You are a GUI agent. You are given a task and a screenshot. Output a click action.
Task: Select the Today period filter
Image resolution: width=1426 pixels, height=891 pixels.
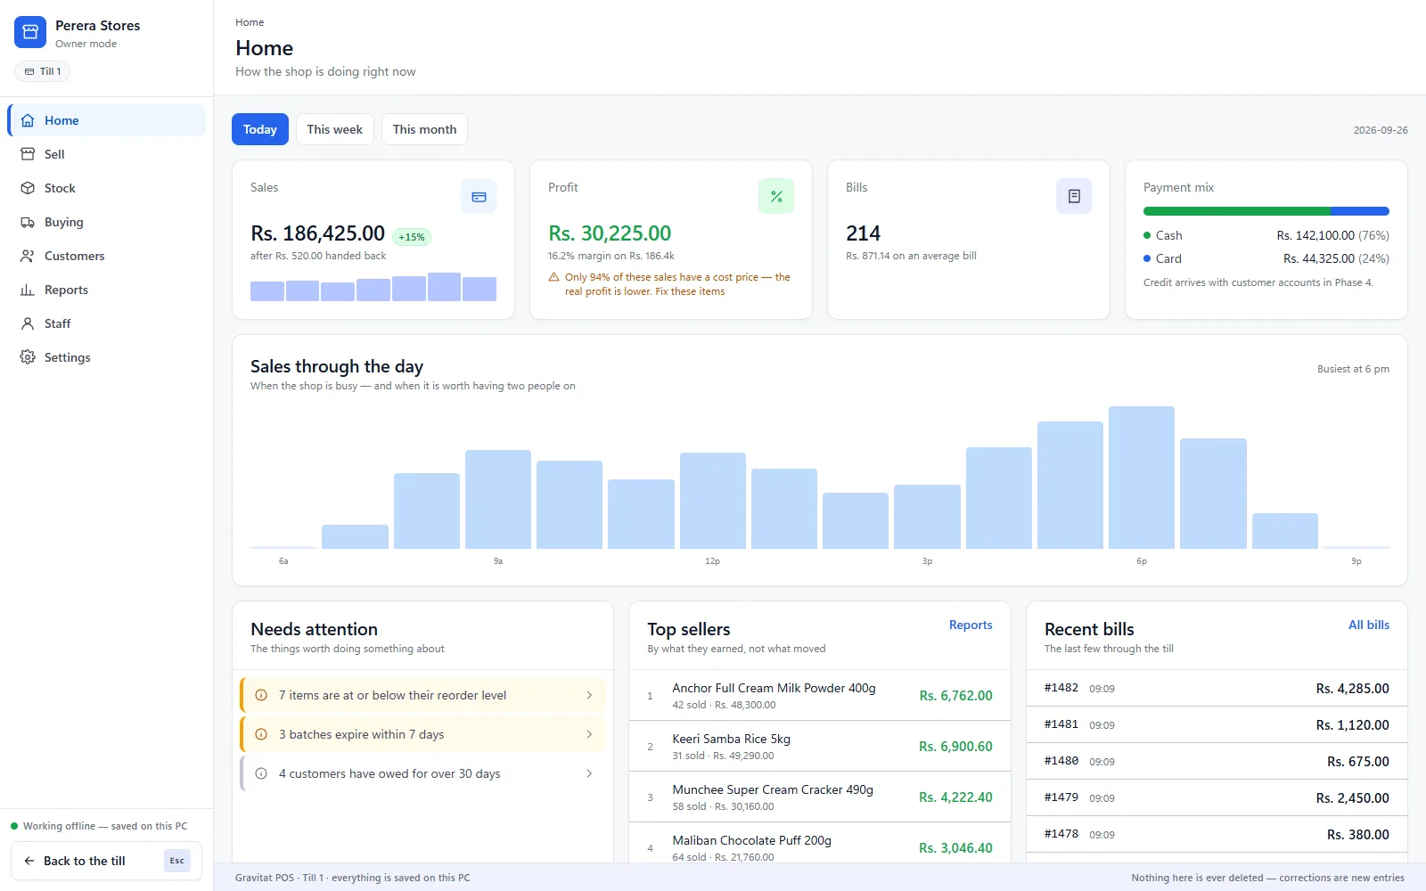point(260,129)
